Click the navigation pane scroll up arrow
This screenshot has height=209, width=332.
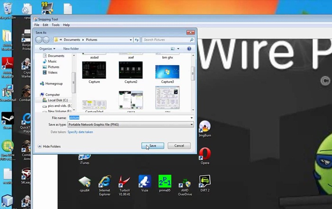(74, 56)
